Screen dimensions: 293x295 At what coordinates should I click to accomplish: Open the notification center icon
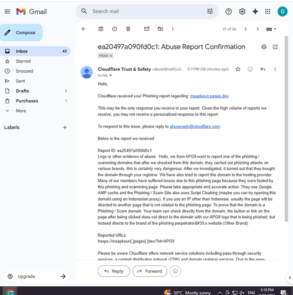[x=284, y=293]
